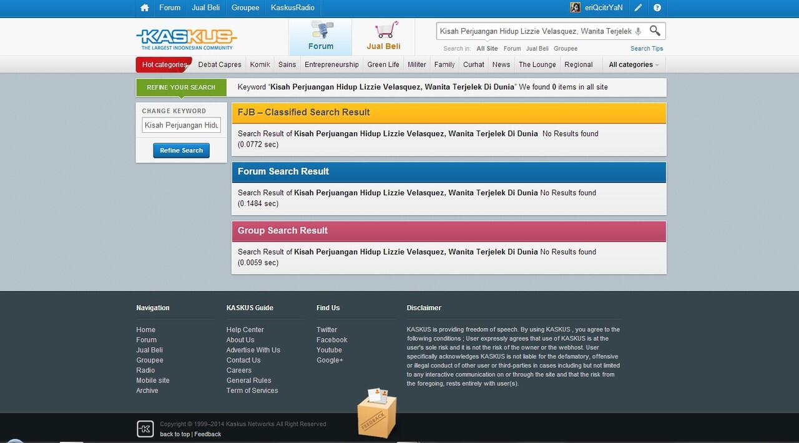
Task: Open Facebook link in Find Us
Action: click(332, 340)
